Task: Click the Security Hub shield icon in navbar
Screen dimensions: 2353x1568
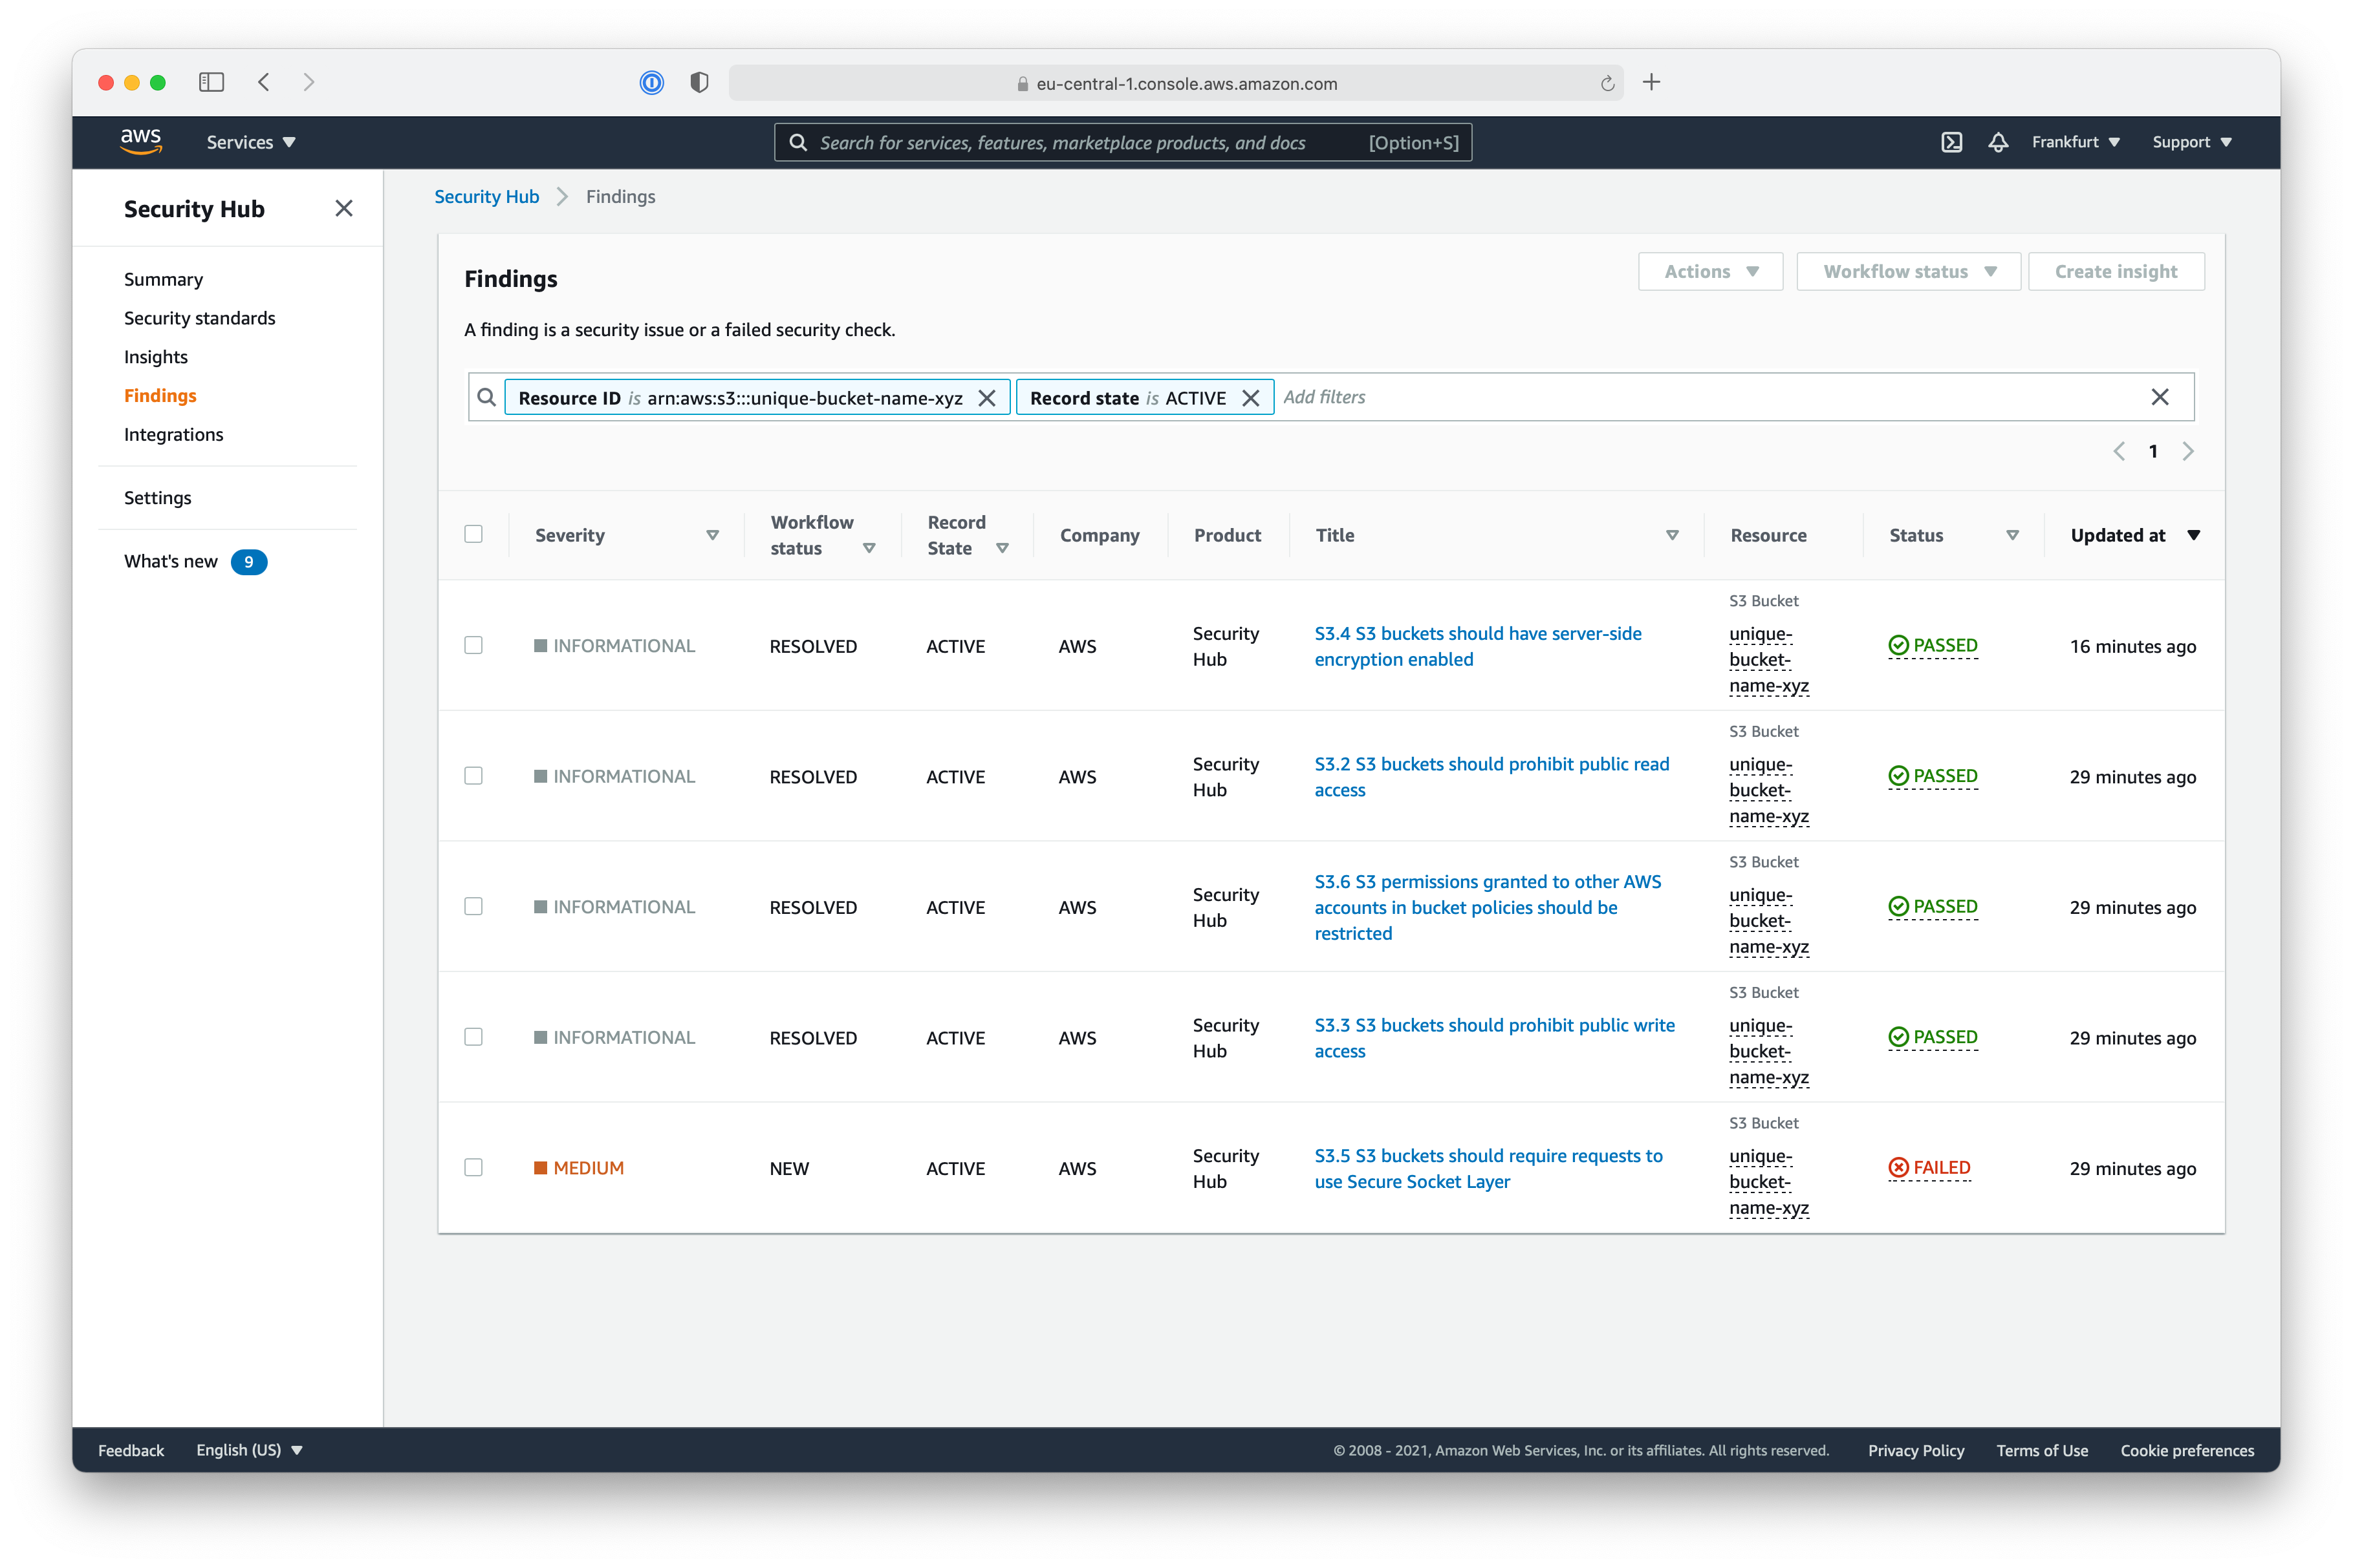Action: (x=695, y=82)
